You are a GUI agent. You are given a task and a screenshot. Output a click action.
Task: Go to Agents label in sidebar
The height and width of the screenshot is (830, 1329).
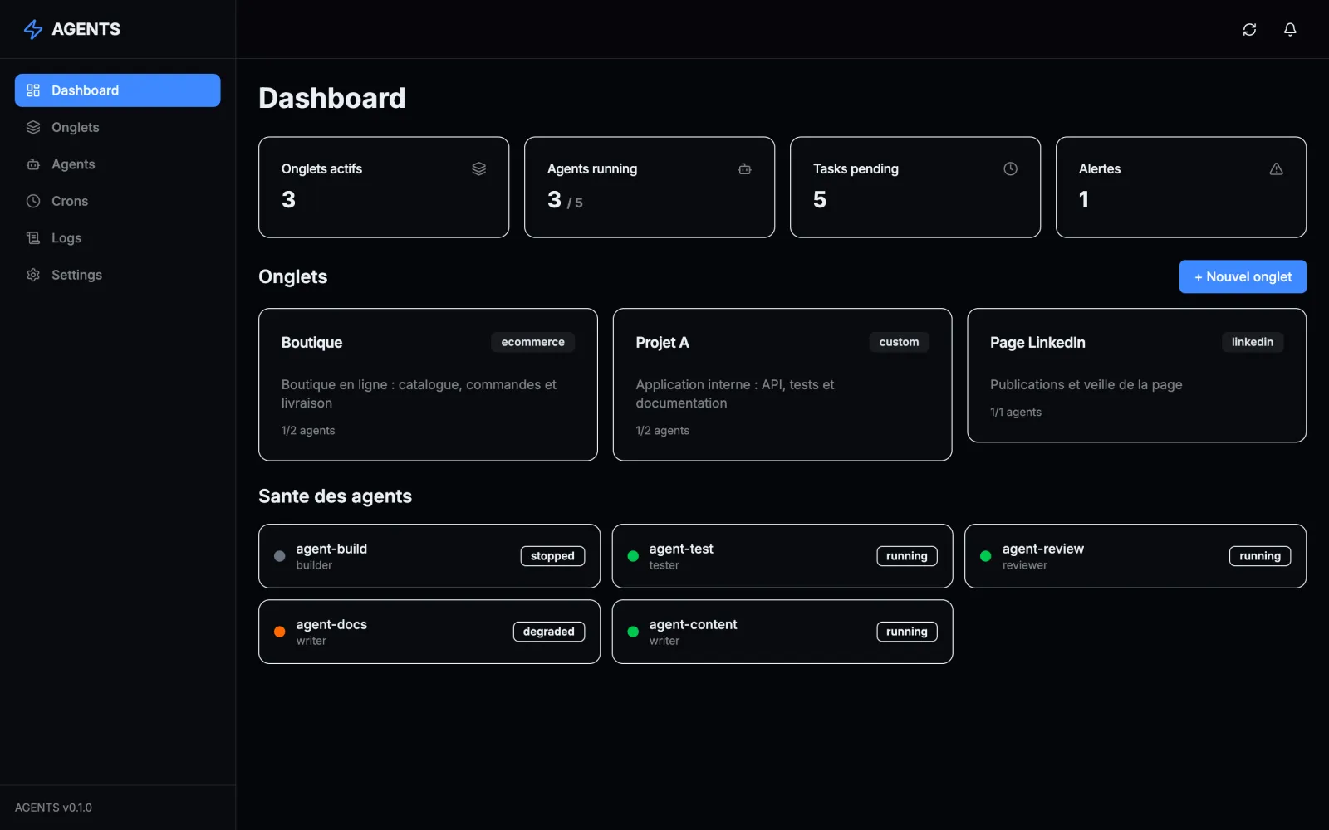73,164
